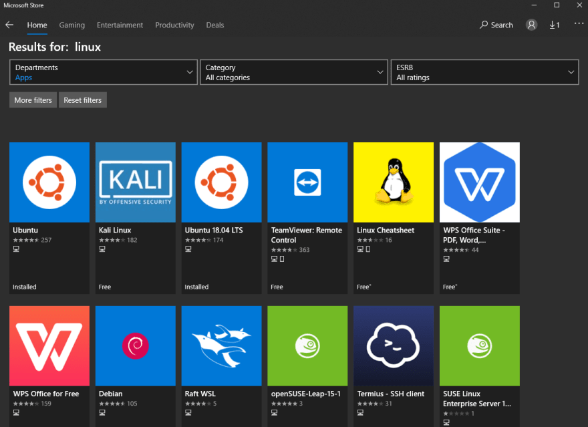The height and width of the screenshot is (427, 588).
Task: Click the Termius star rating 31
Action: pyautogui.click(x=374, y=404)
